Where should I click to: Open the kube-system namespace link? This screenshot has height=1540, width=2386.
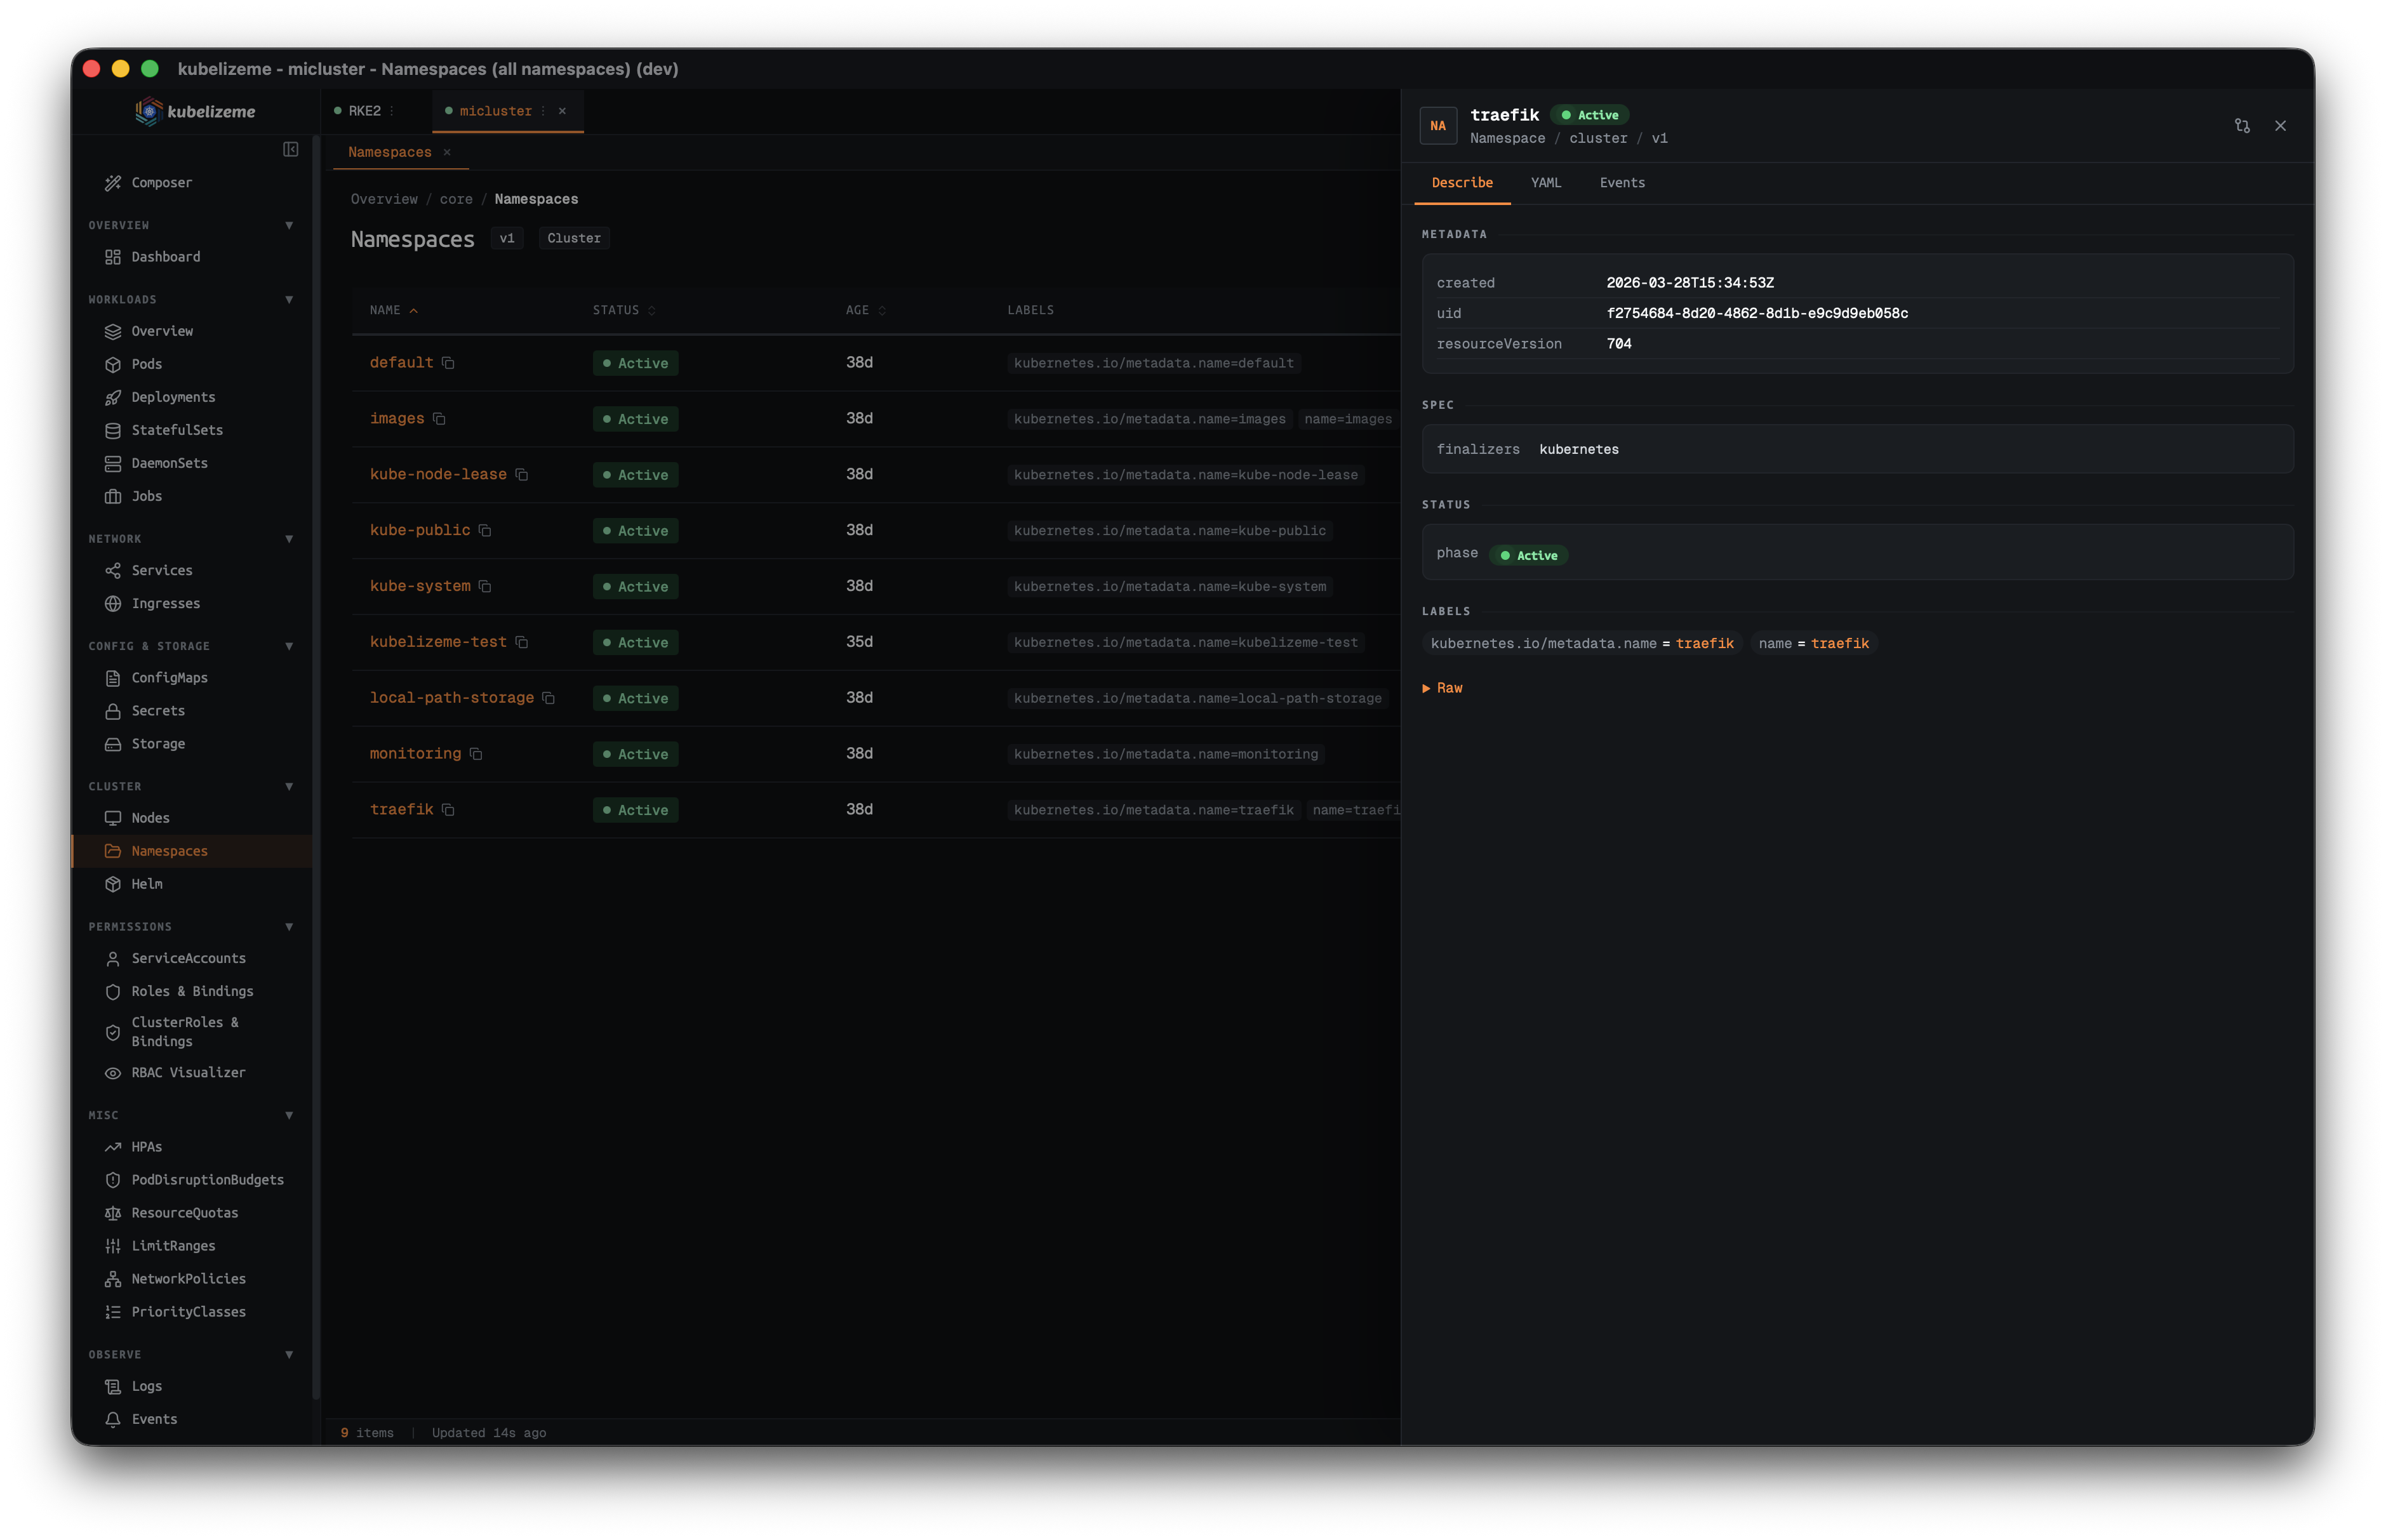point(420,586)
